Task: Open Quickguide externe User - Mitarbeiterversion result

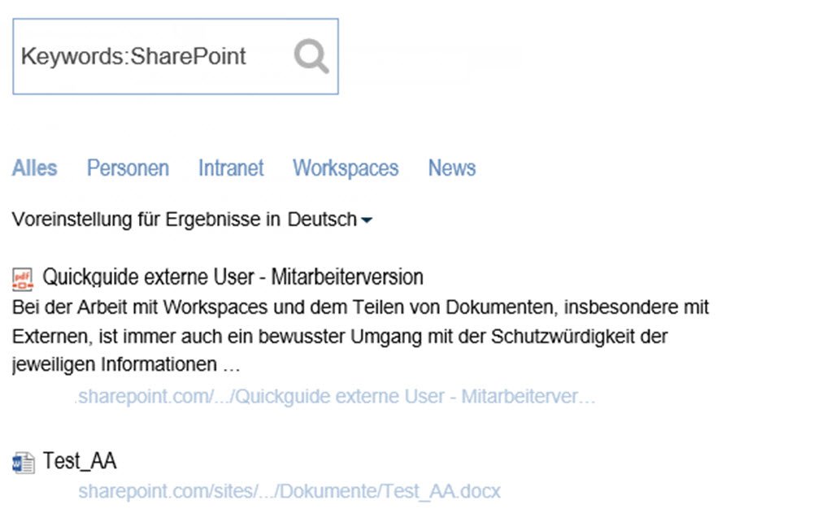Action: click(233, 276)
